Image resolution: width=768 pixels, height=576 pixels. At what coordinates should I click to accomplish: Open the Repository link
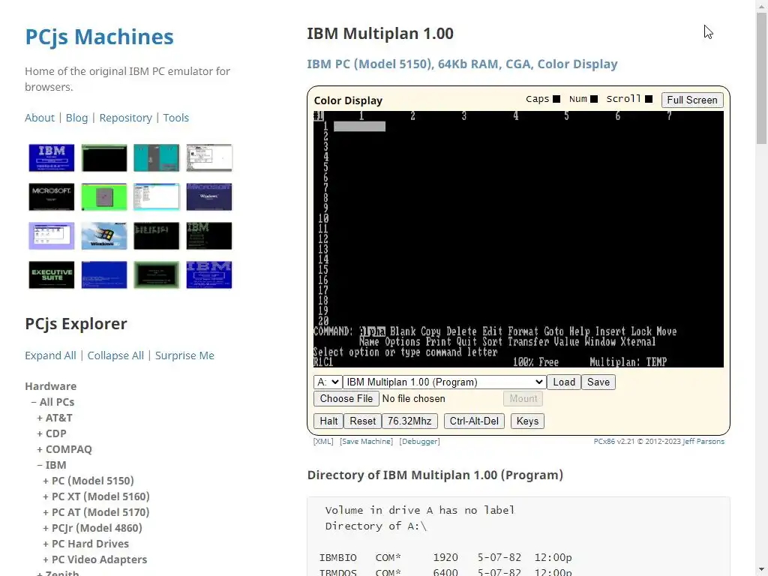click(x=125, y=118)
